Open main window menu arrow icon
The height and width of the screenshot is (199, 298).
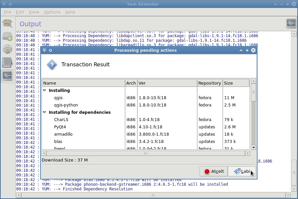[x=4, y=4]
